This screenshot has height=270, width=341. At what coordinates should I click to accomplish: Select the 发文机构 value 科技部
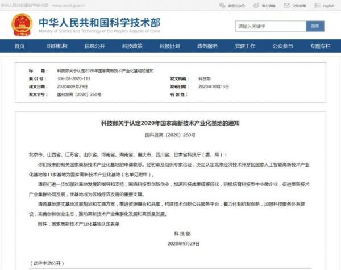205,78
